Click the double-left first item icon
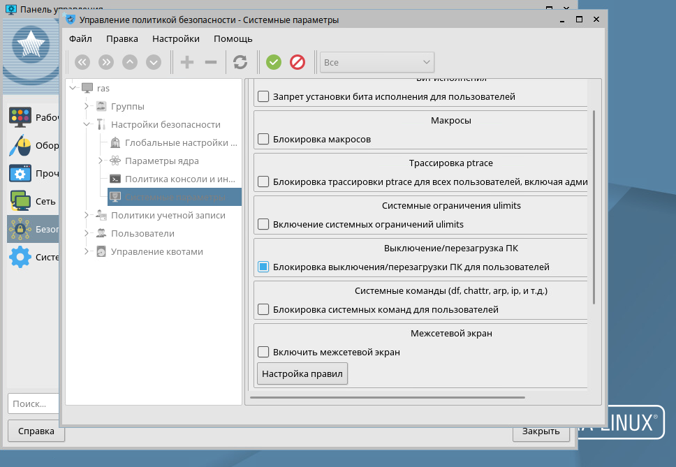 tap(82, 62)
